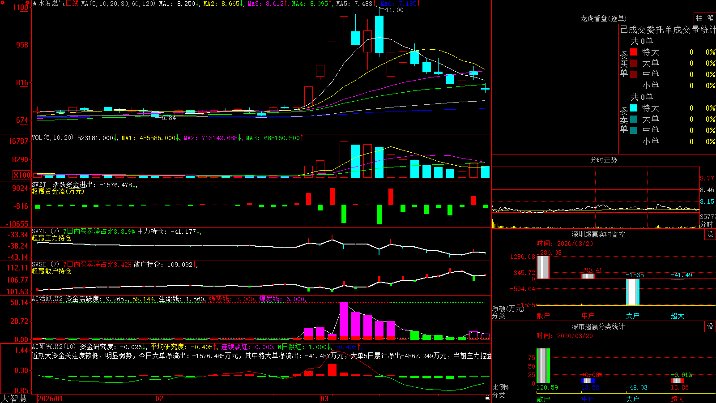The width and height of the screenshot is (716, 403).
Task: Click the 1286.08 散户 bar in 深圳超赢实时监控
Action: tap(543, 267)
